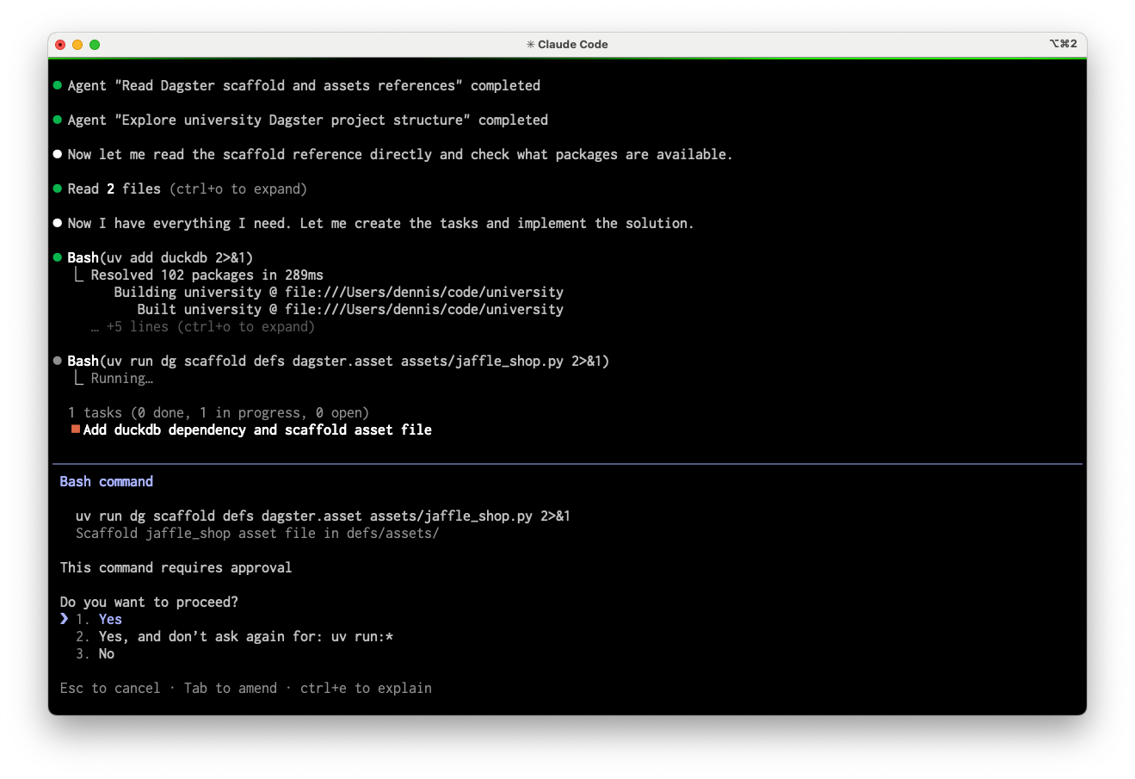The image size is (1135, 779).
Task: Select option 1 Yes to proceed
Action: (110, 619)
